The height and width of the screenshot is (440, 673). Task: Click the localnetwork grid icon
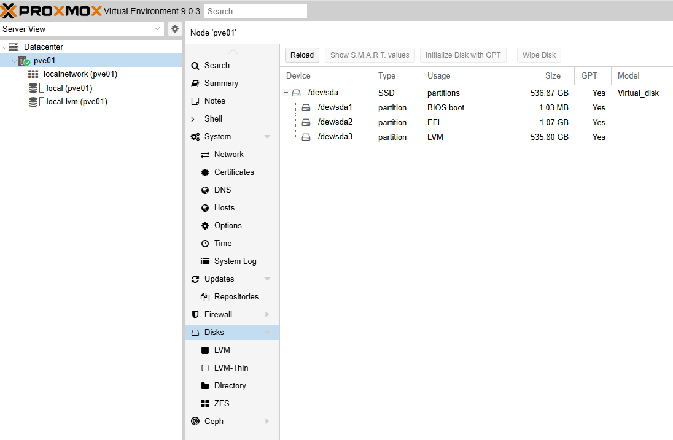33,74
